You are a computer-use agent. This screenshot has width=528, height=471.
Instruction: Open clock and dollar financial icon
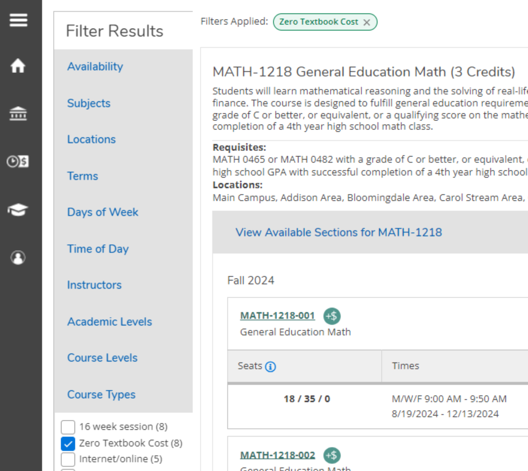[18, 161]
